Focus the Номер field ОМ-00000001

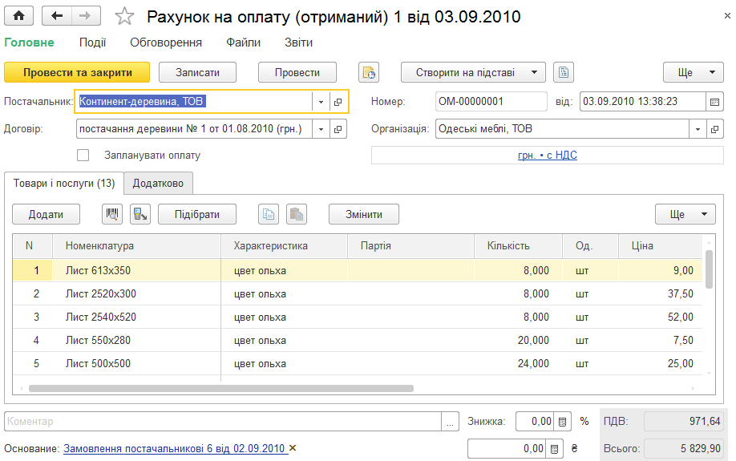click(x=491, y=101)
